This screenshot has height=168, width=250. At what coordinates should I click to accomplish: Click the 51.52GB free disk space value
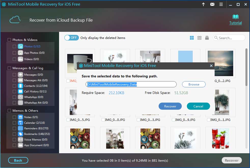coord(181,93)
